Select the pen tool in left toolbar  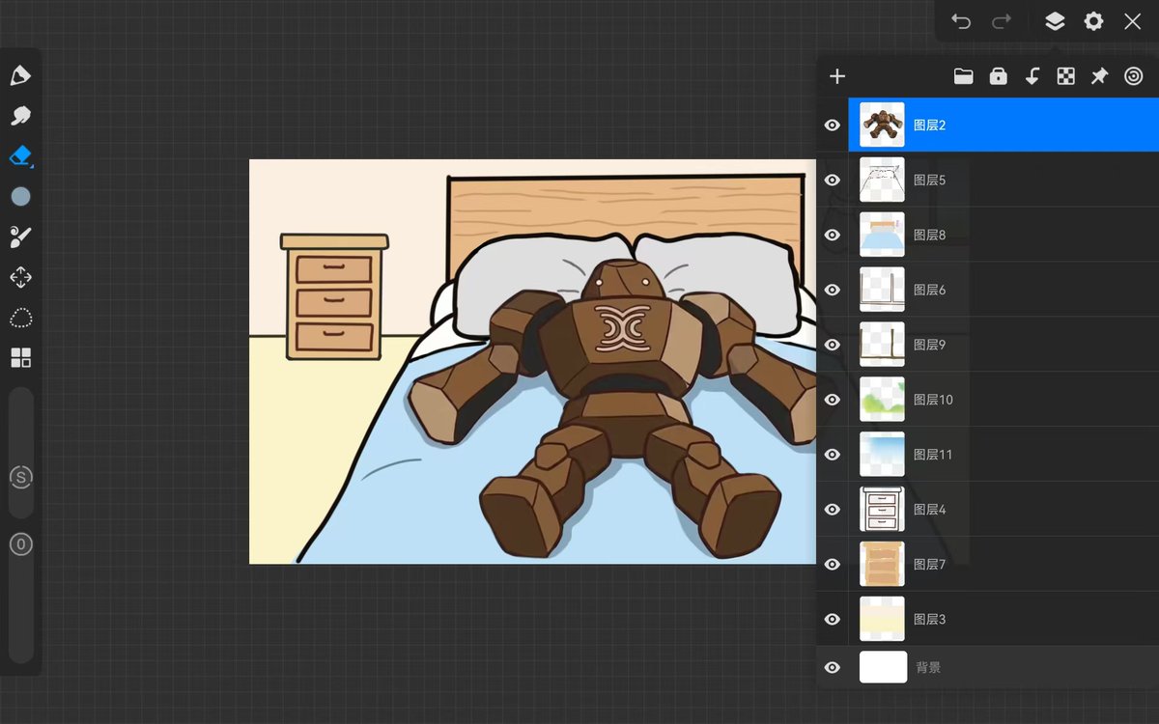pos(20,75)
